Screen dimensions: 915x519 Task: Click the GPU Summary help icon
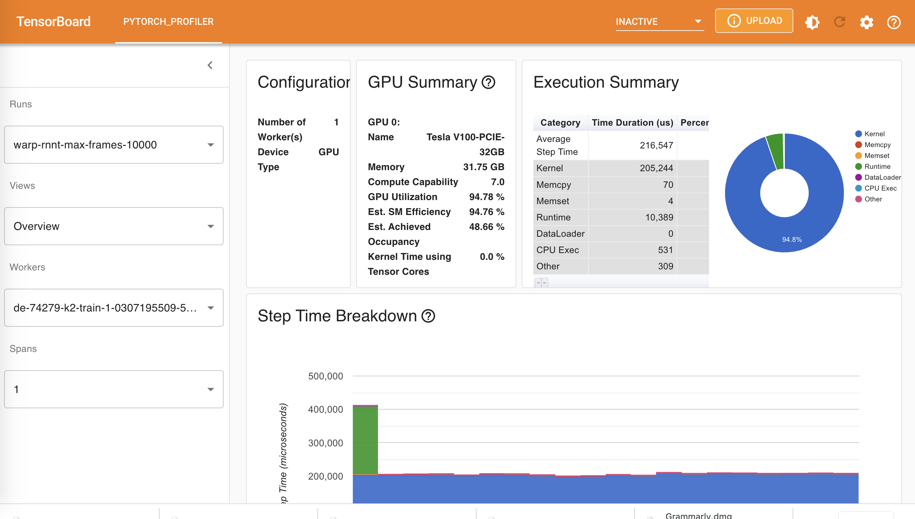point(488,82)
